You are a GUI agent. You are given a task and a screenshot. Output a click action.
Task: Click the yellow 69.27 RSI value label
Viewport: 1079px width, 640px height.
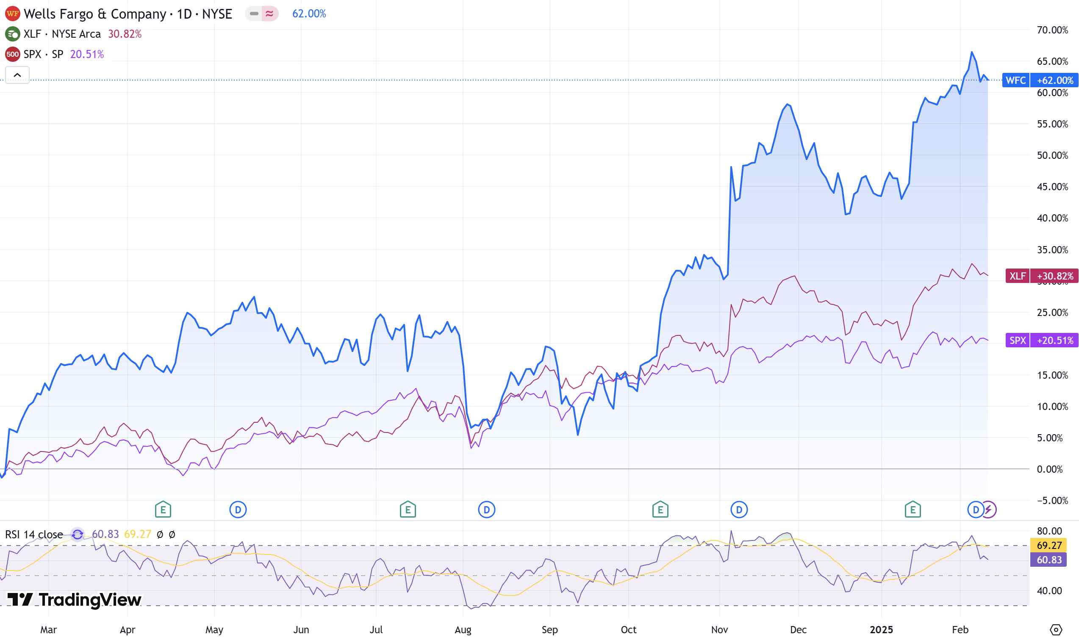[x=1048, y=545]
